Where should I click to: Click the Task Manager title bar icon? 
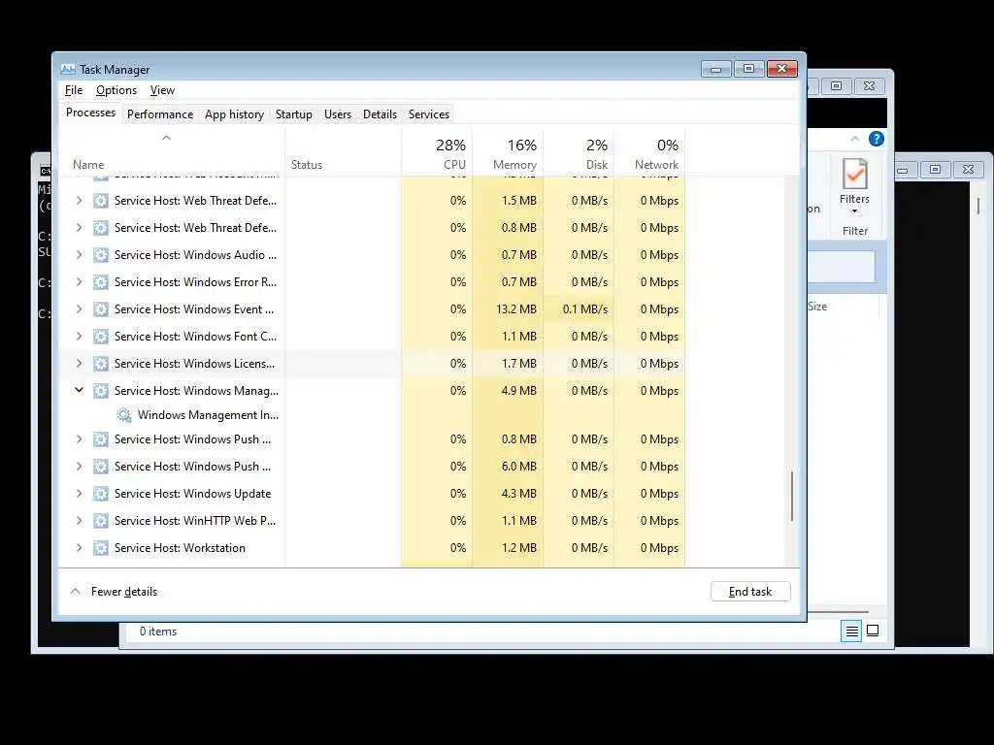click(x=68, y=69)
